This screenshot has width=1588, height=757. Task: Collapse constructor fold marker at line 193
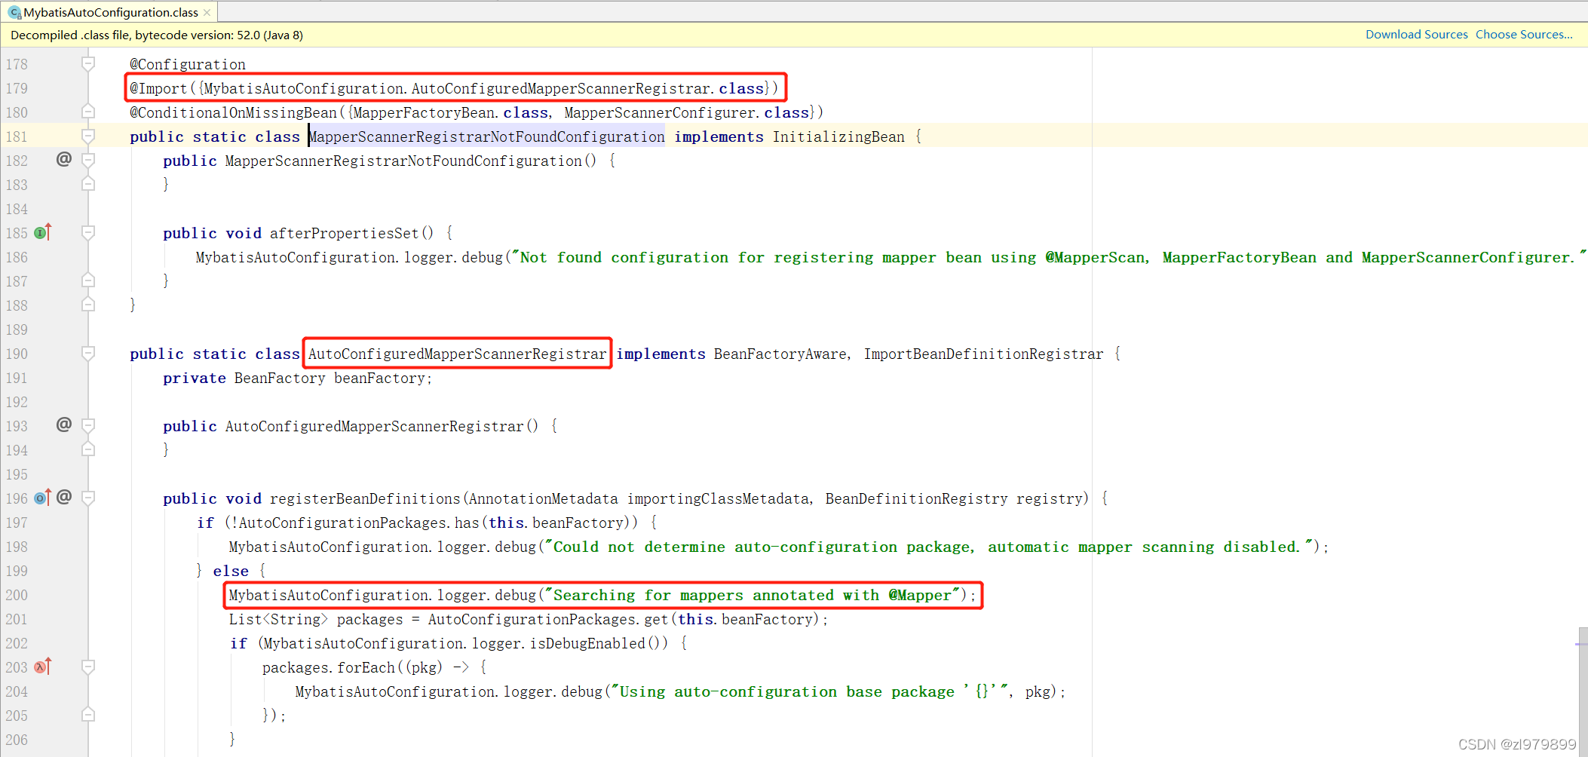(88, 426)
